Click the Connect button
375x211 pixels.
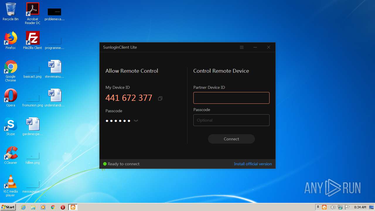231,139
